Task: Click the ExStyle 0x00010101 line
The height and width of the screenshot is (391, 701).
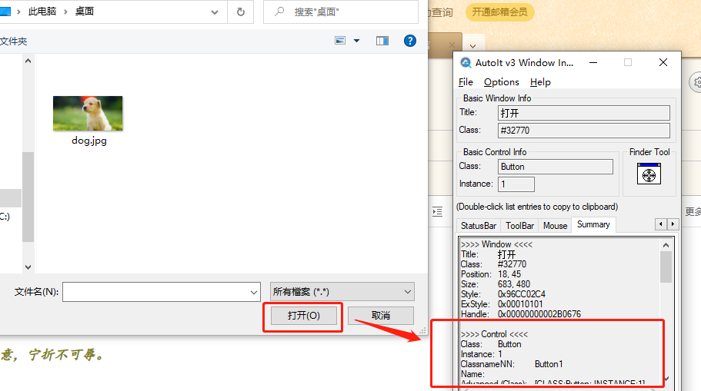Action: [x=502, y=304]
